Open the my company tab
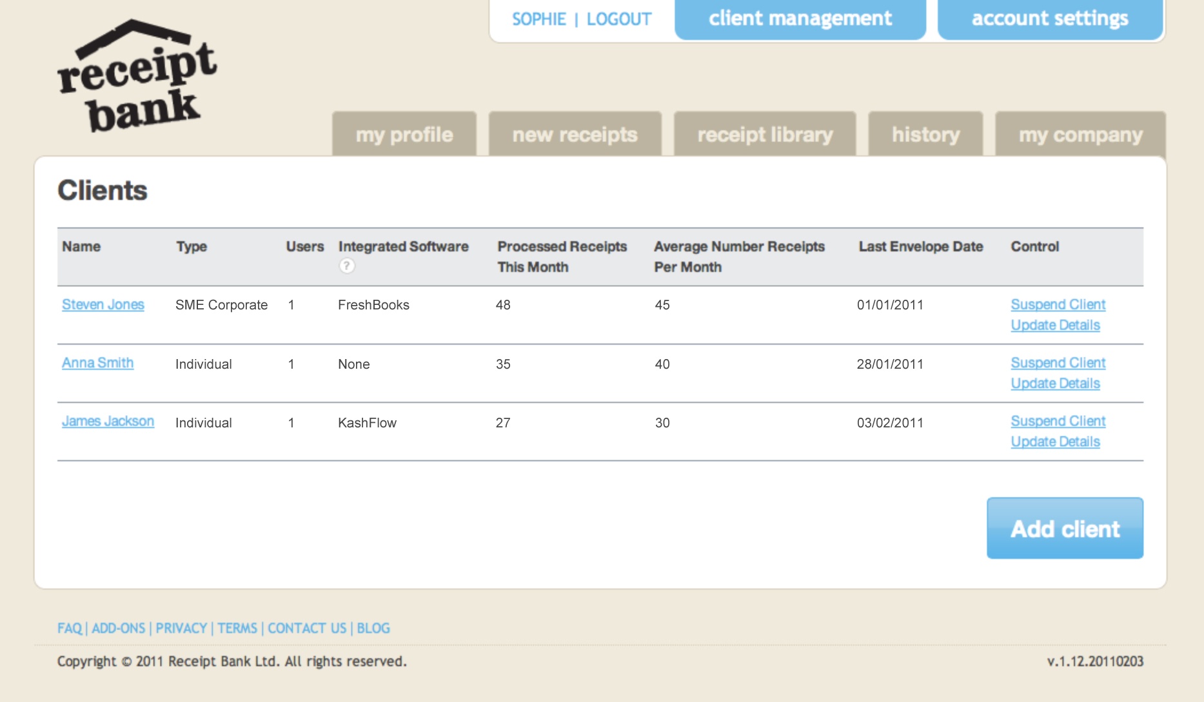 click(1080, 135)
